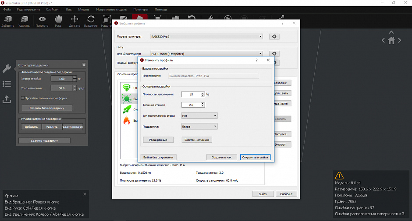This screenshot has width=412, height=221.
Task: Increase Размер столба with the up arrow
Action: click(x=75, y=77)
